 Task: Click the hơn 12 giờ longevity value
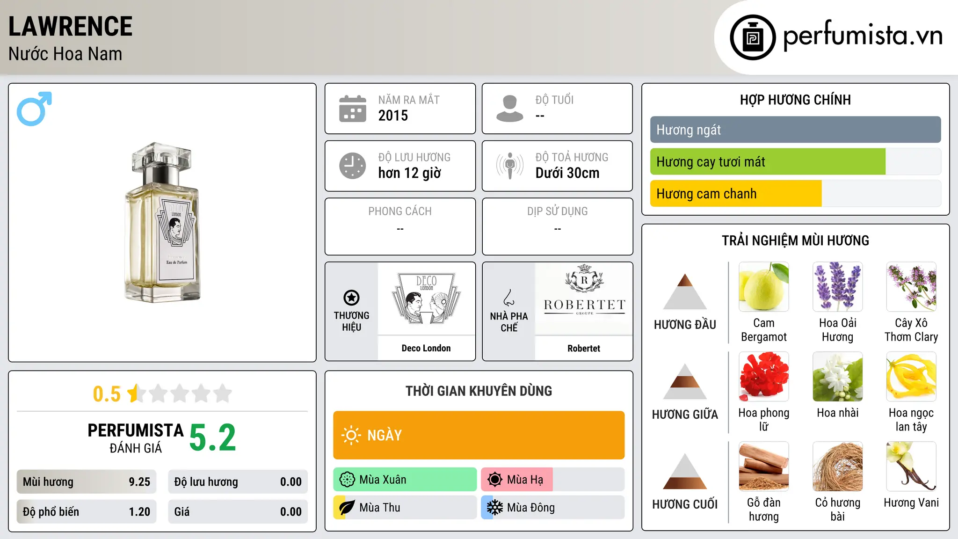coord(410,173)
